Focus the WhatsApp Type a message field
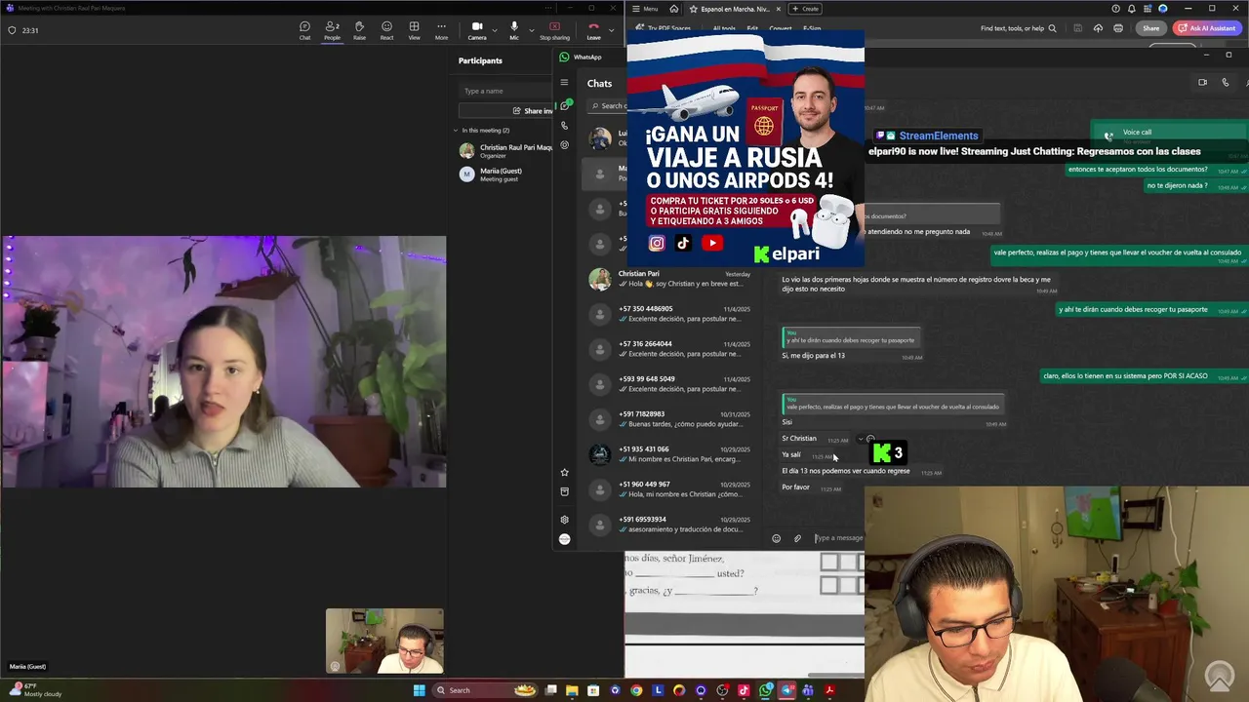This screenshot has width=1249, height=702. [x=839, y=538]
